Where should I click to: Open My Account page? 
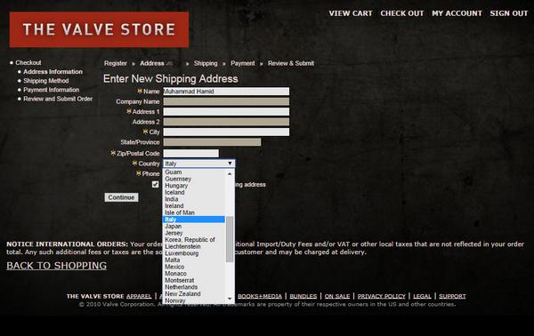click(457, 13)
